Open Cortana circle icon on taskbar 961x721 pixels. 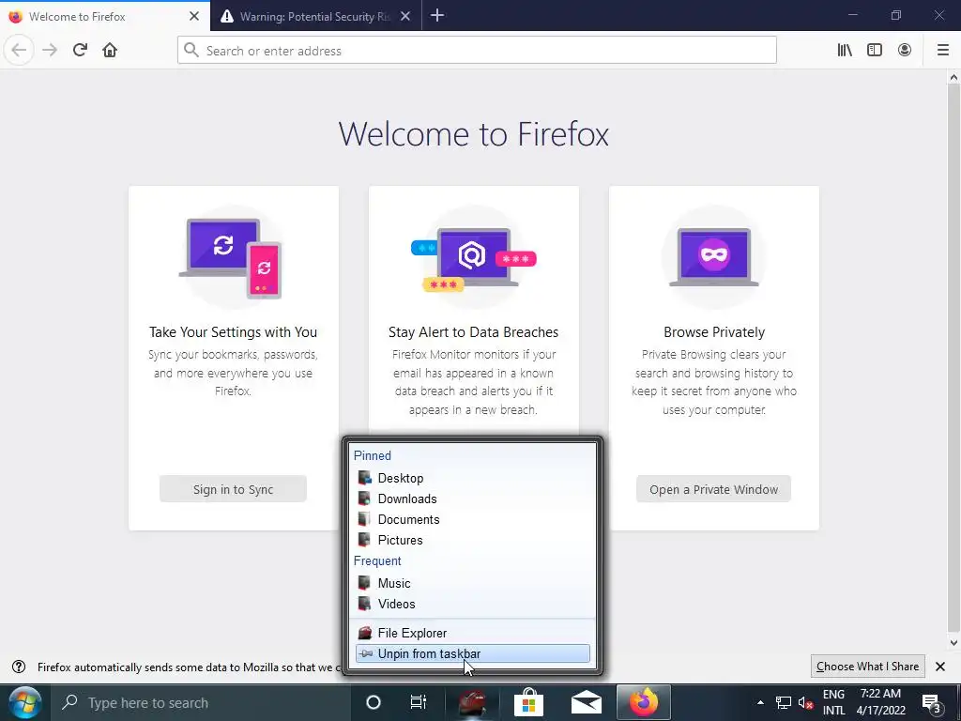click(x=374, y=702)
